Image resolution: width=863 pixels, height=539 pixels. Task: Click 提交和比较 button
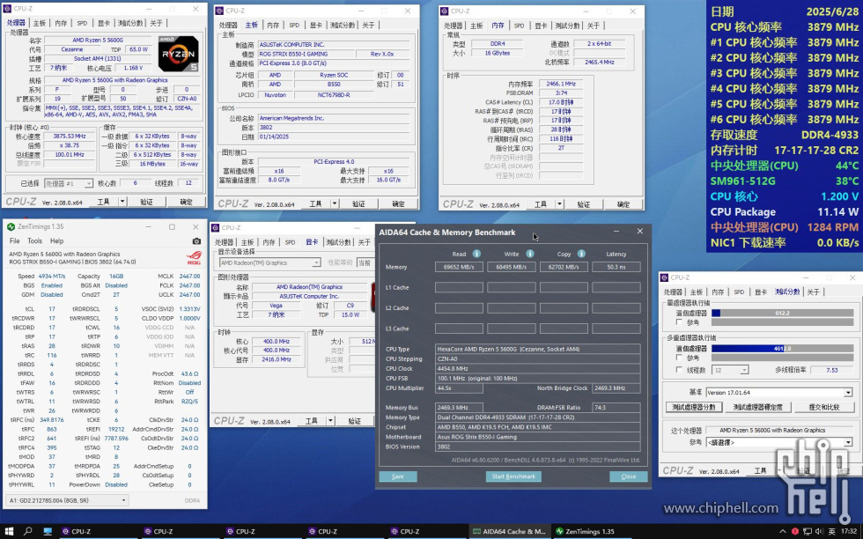pyautogui.click(x=824, y=408)
